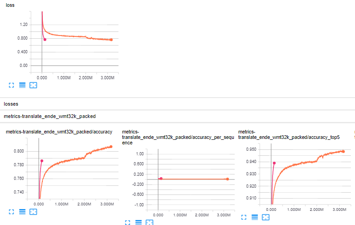Click the 0.950 y-axis label on accuracy_top5 chart
The image size is (355, 225).
tap(251, 149)
